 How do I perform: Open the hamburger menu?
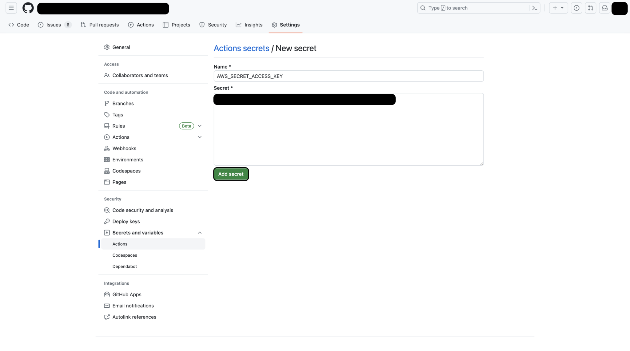point(11,8)
